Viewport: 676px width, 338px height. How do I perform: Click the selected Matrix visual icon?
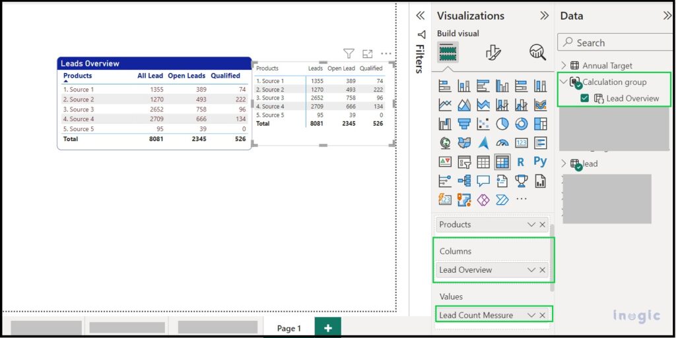pyautogui.click(x=502, y=162)
